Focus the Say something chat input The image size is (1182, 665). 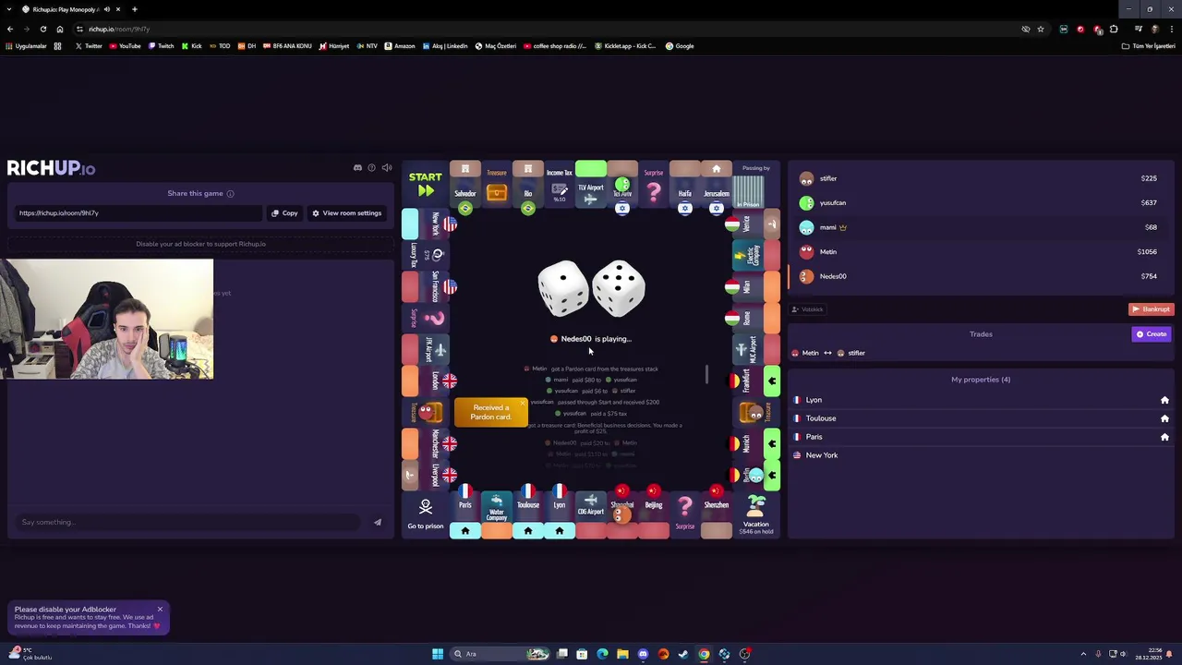click(x=189, y=522)
